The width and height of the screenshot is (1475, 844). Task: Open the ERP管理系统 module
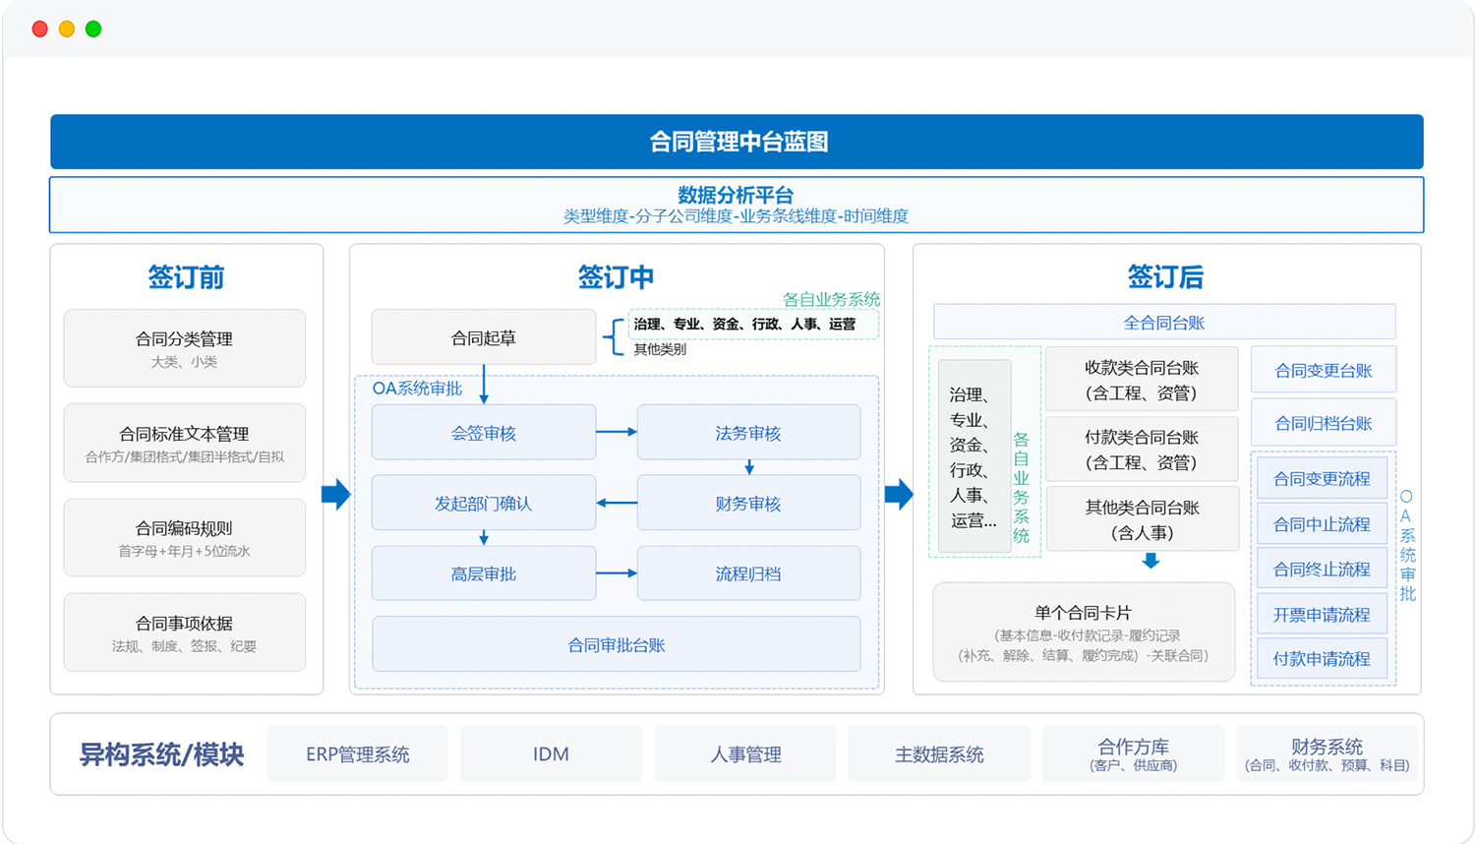click(358, 754)
